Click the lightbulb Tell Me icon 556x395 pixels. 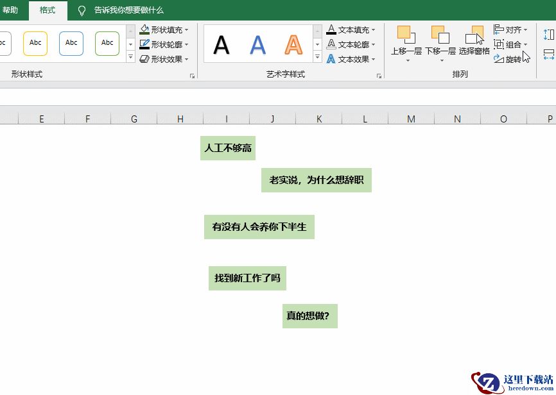click(82, 11)
